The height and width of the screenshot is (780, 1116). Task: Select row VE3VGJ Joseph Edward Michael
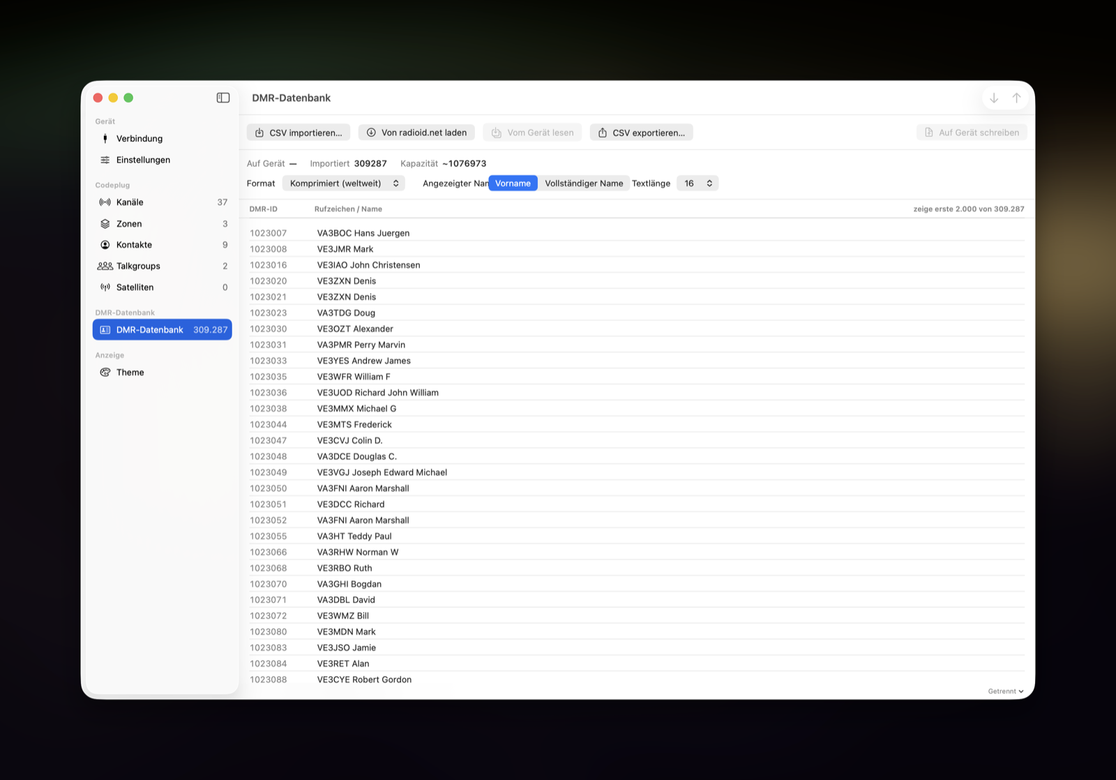pyautogui.click(x=637, y=472)
